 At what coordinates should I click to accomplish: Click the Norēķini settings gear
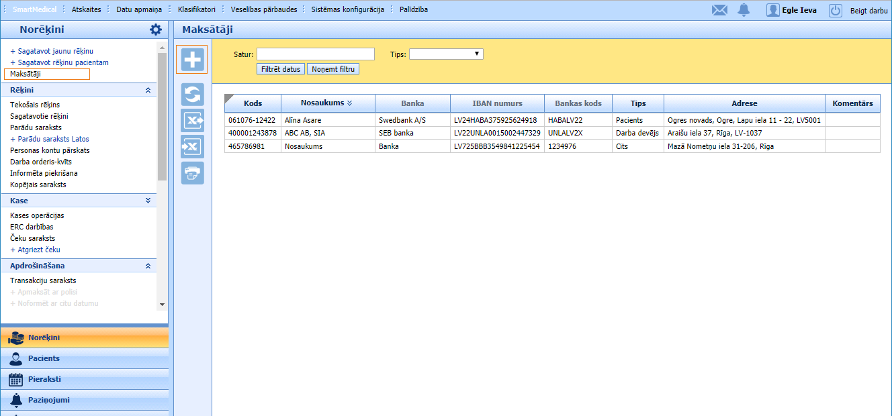(x=156, y=30)
